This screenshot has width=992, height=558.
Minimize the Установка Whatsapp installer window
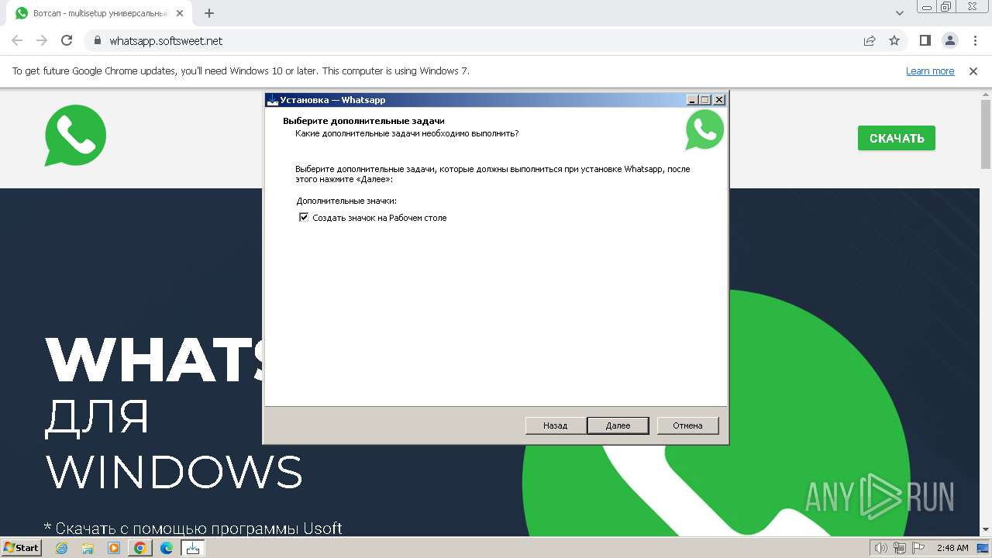tap(692, 99)
